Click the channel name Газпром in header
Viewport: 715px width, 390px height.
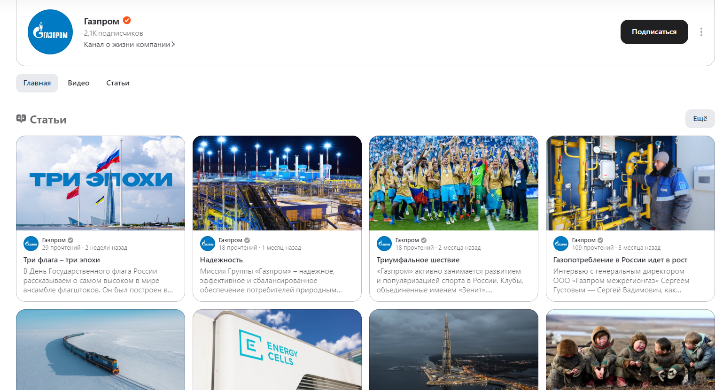(101, 21)
